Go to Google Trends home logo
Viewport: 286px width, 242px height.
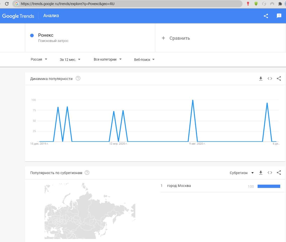pos(18,16)
